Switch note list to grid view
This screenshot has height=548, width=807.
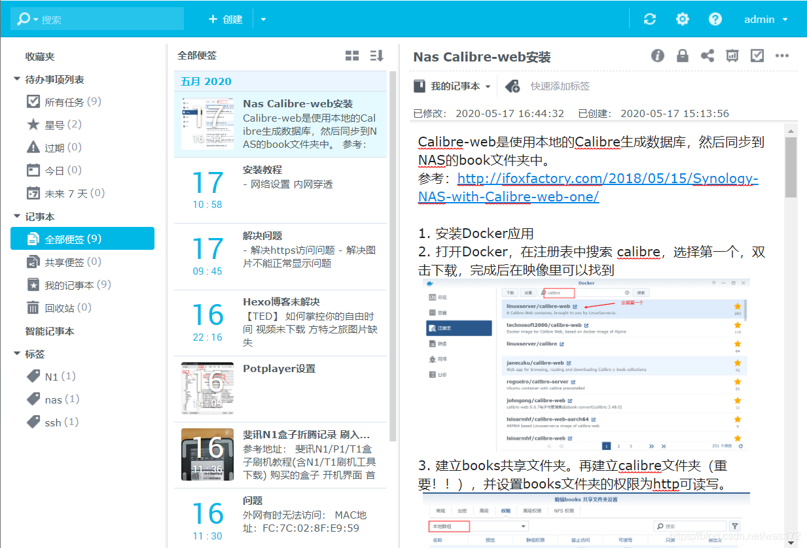352,56
